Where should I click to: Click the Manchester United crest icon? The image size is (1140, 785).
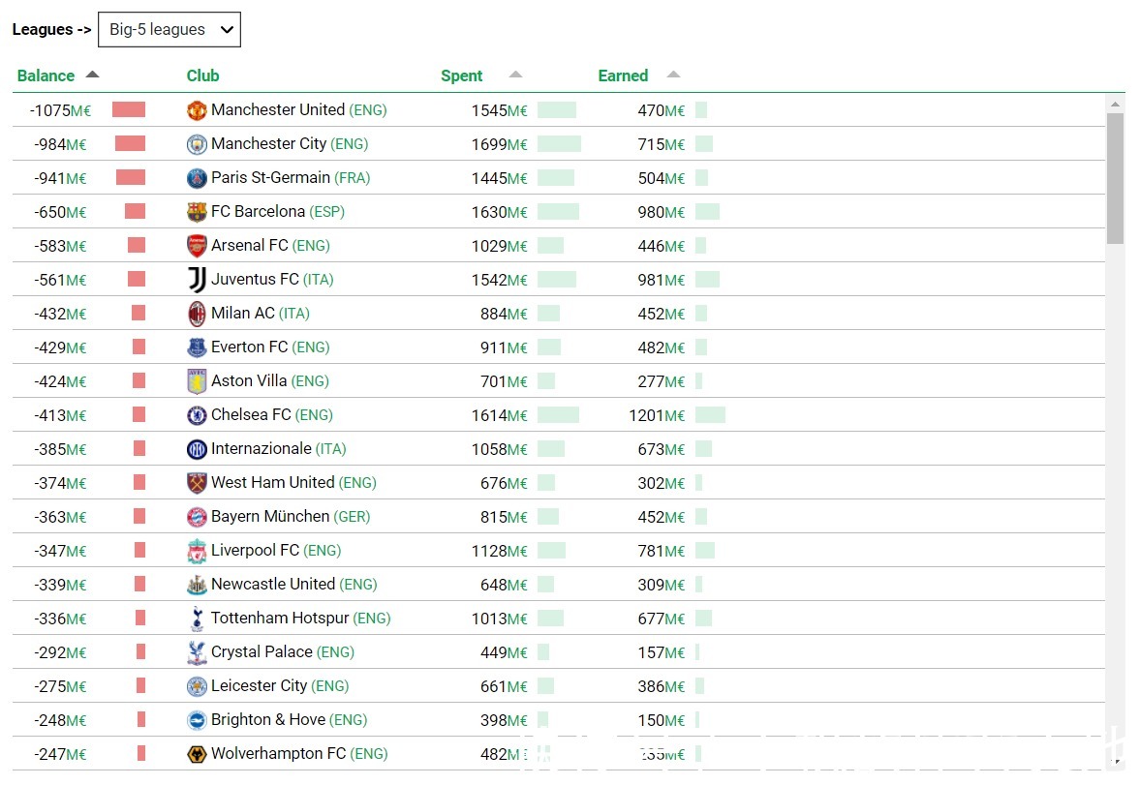[197, 110]
